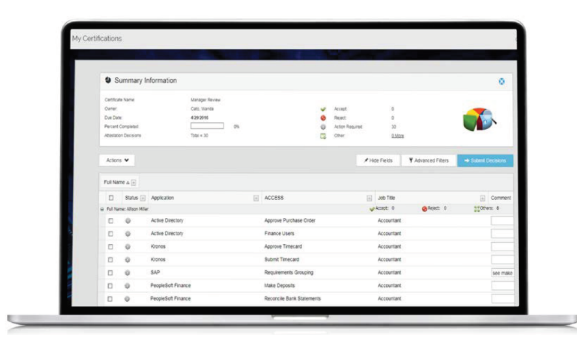Click 'Active Directory' in Finance Users row
The image size is (577, 343).
tap(167, 234)
